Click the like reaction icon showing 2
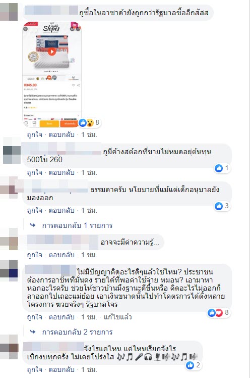This screenshot has width=250, height=378. [190, 365]
